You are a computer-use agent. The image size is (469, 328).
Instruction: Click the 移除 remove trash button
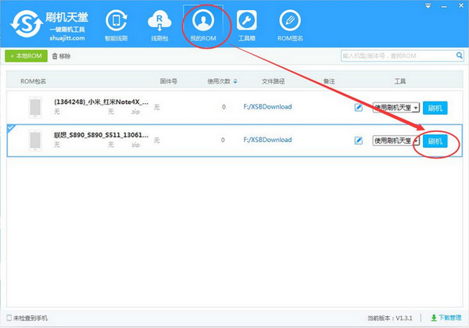pyautogui.click(x=61, y=56)
